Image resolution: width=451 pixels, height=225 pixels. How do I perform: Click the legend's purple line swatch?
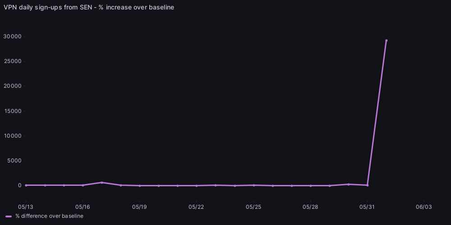click(x=9, y=216)
